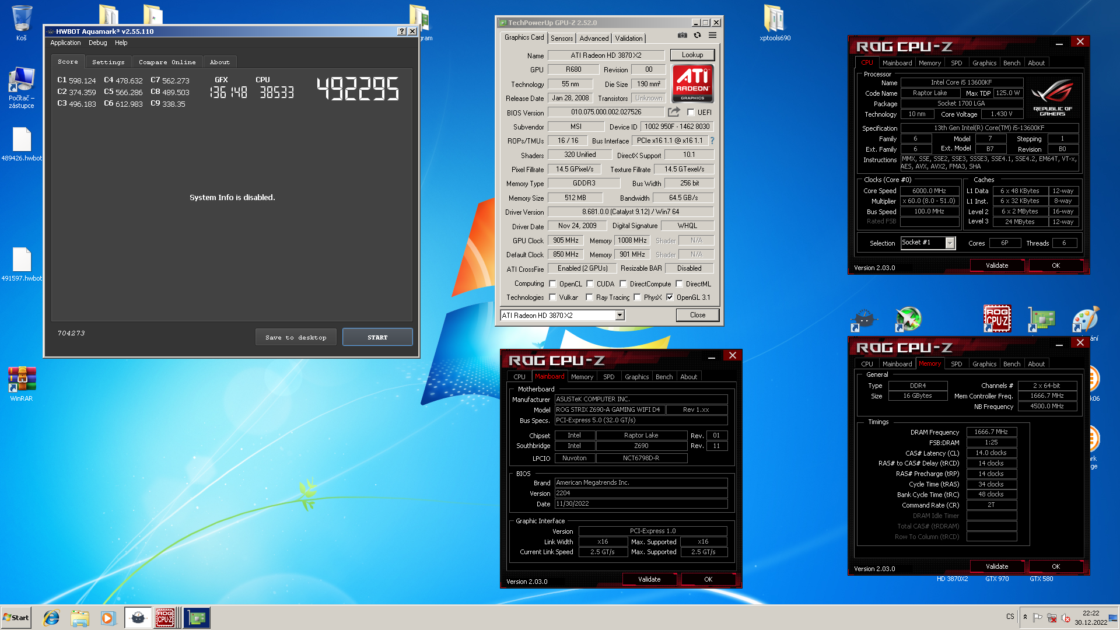The width and height of the screenshot is (1120, 630).
Task: Toggle the OpenCL checkbox
Action: pos(552,284)
